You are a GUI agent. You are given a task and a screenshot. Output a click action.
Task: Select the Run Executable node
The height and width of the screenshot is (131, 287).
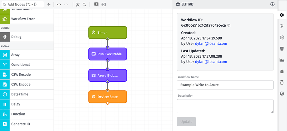click(108, 54)
